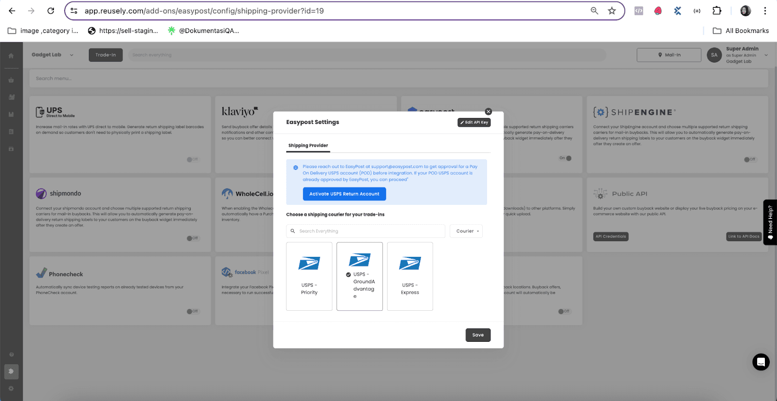Open the question-mark help icon in sidebar
The width and height of the screenshot is (777, 401).
click(11, 354)
